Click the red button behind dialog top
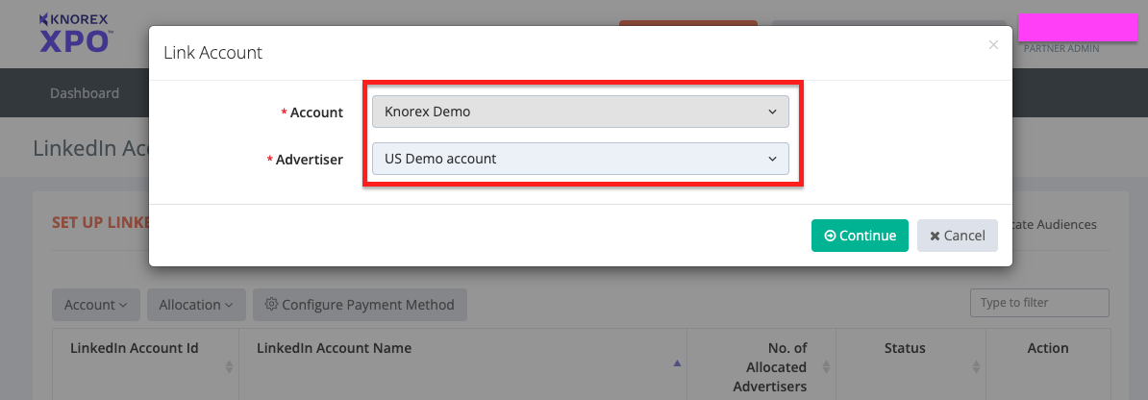Viewport: 1148px width, 400px height. [687, 22]
